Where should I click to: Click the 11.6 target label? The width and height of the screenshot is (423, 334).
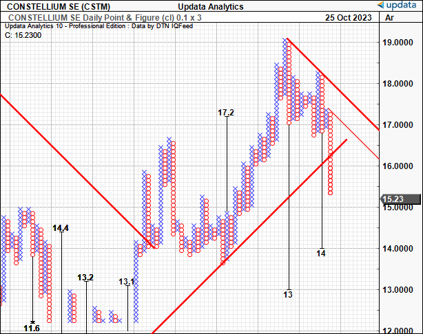tap(32, 328)
